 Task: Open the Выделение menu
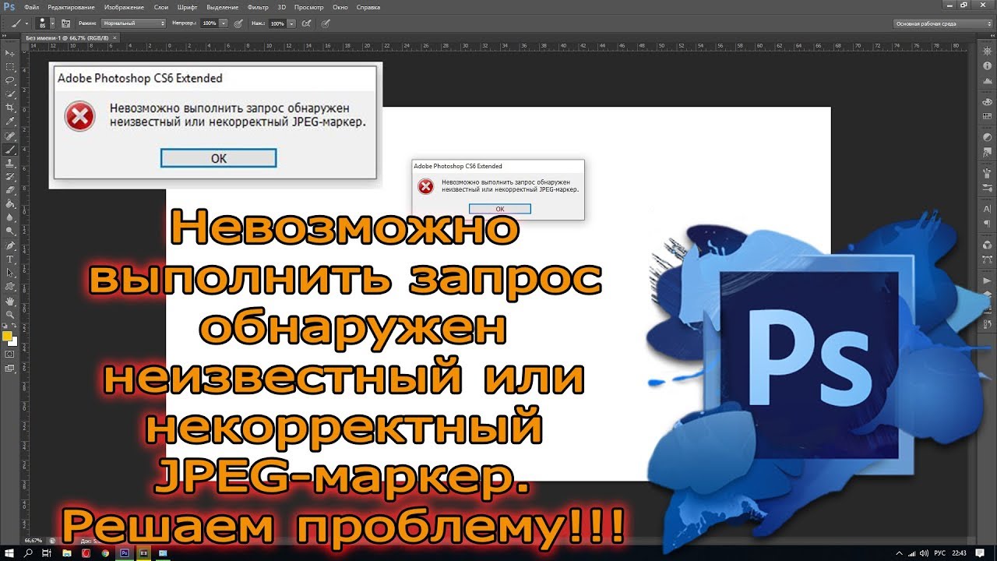click(223, 6)
